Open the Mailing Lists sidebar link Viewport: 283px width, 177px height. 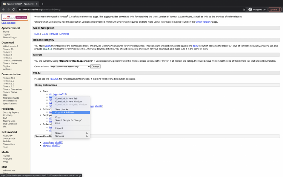(x=9, y=121)
